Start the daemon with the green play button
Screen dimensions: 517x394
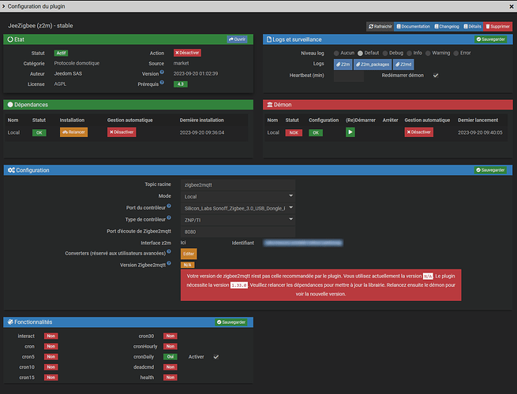pyautogui.click(x=350, y=132)
